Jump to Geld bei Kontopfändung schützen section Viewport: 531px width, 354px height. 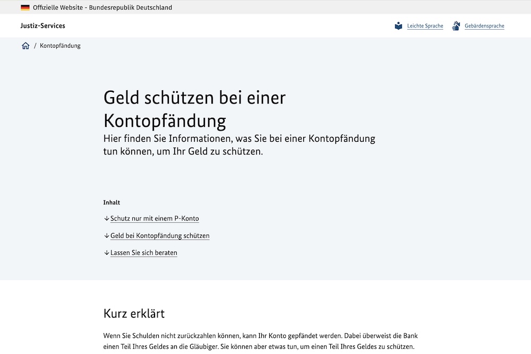[160, 236]
